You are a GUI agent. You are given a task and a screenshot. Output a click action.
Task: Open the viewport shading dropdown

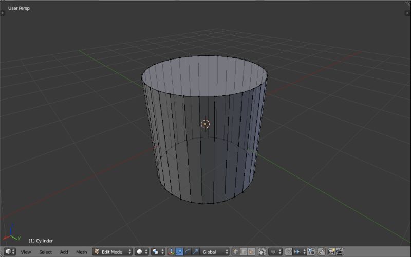142,252
